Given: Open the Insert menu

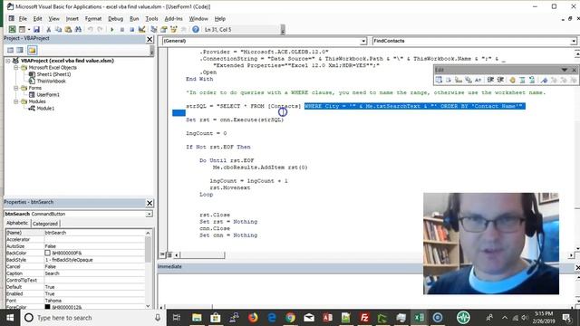Looking at the screenshot, I should tap(72, 18).
